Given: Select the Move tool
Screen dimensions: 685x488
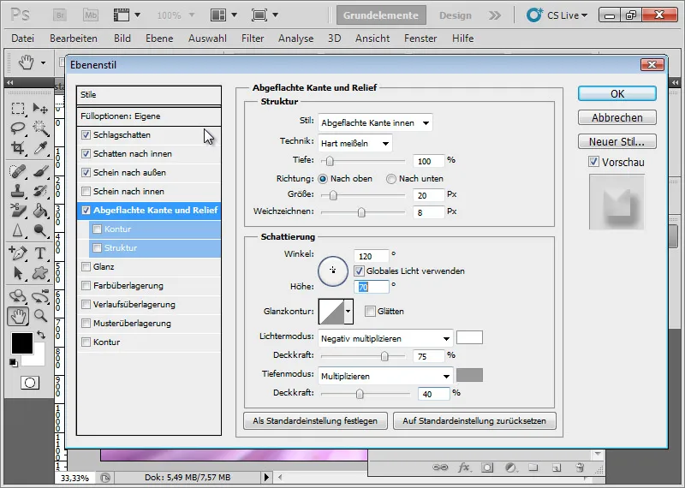Looking at the screenshot, I should click(x=40, y=108).
